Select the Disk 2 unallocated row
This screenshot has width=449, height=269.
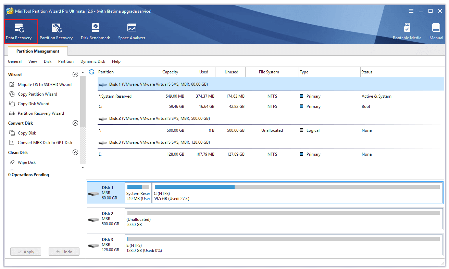point(271,130)
